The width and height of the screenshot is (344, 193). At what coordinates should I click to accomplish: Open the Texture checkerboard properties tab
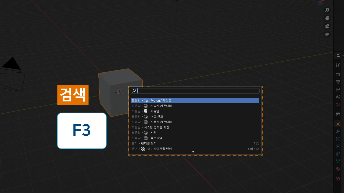tap(338, 179)
